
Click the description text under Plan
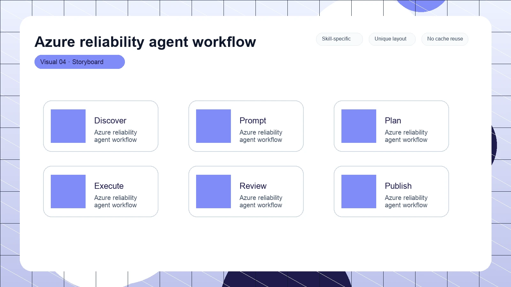point(406,136)
